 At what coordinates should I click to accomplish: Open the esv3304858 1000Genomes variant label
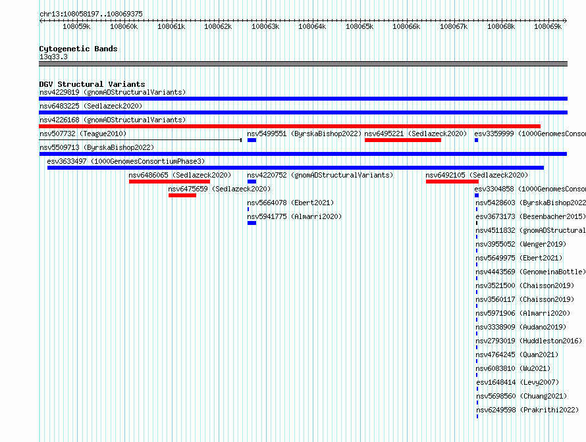click(x=530, y=189)
